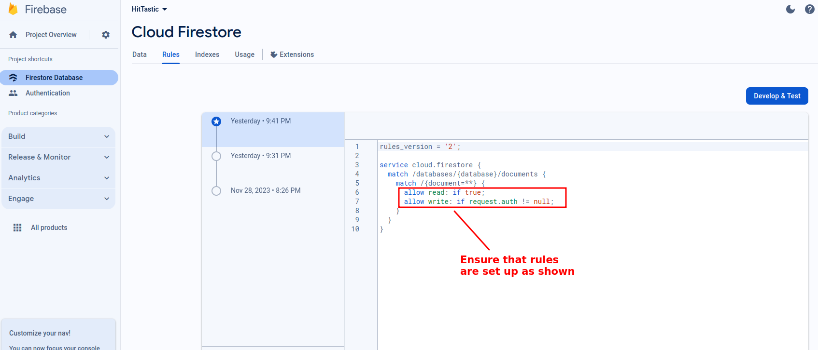Open All products link
The height and width of the screenshot is (350, 818).
pyautogui.click(x=49, y=228)
